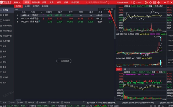The image size is (173, 107).
Task: Click the round red badge icon in title bar
Action: pyautogui.click(x=146, y=2)
